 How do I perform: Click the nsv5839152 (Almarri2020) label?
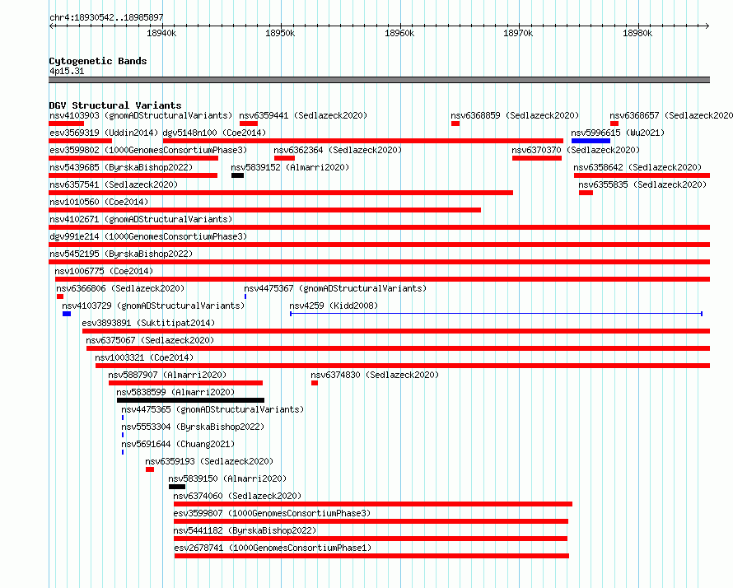(290, 167)
